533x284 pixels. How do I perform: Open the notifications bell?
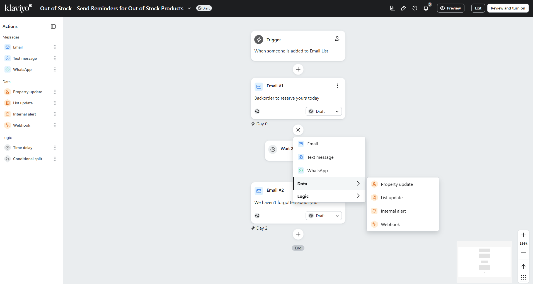point(426,8)
